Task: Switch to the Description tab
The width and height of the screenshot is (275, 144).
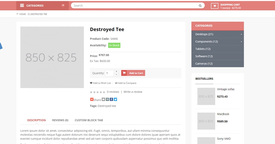Action: [x=37, y=120]
